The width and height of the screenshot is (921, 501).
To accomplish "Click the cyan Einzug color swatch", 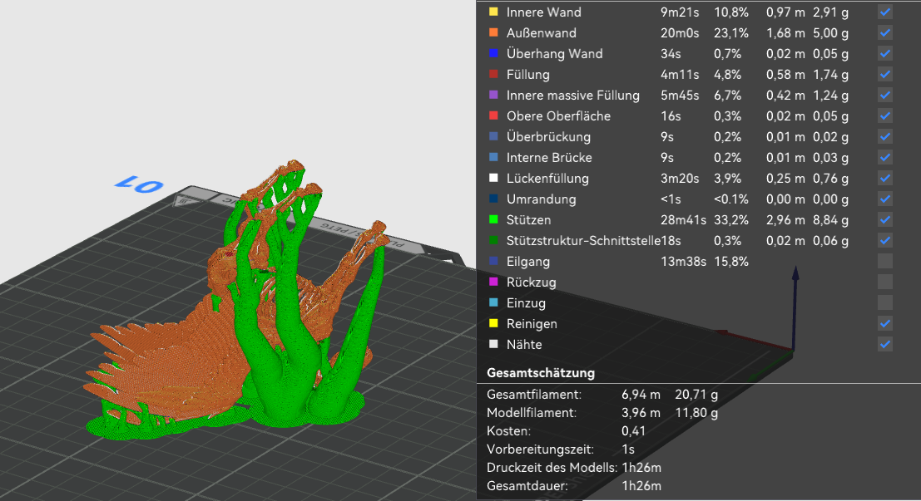I will pos(493,302).
